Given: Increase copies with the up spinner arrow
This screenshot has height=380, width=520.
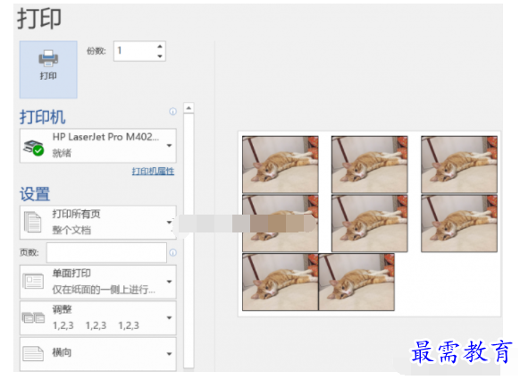Looking at the screenshot, I should pos(160,46).
